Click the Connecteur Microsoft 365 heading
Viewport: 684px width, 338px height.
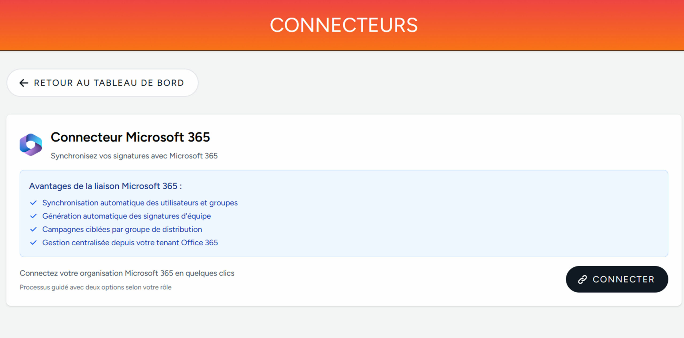click(x=130, y=137)
